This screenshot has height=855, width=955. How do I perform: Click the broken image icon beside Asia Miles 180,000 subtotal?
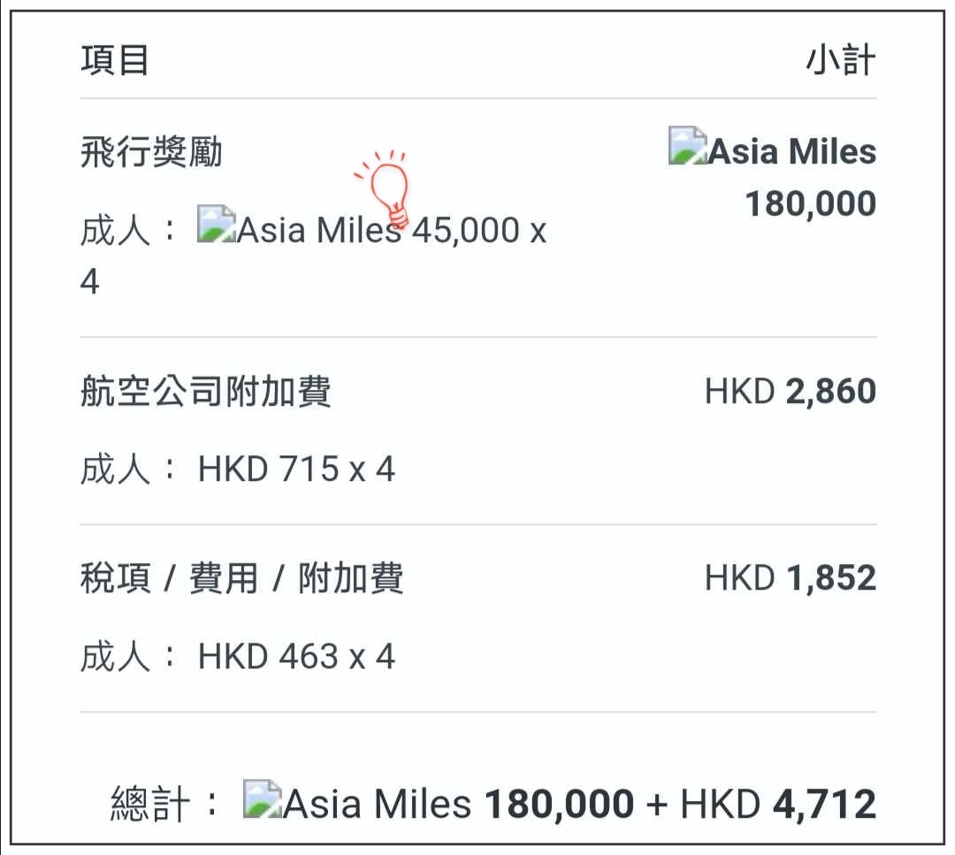click(688, 146)
